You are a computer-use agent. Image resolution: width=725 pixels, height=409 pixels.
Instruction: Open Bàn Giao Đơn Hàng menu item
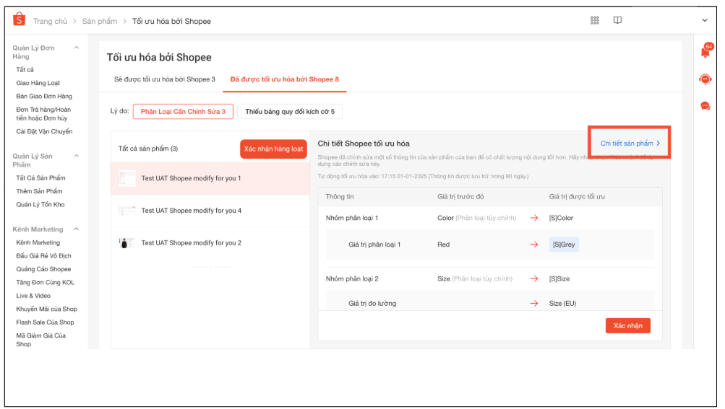tap(44, 97)
